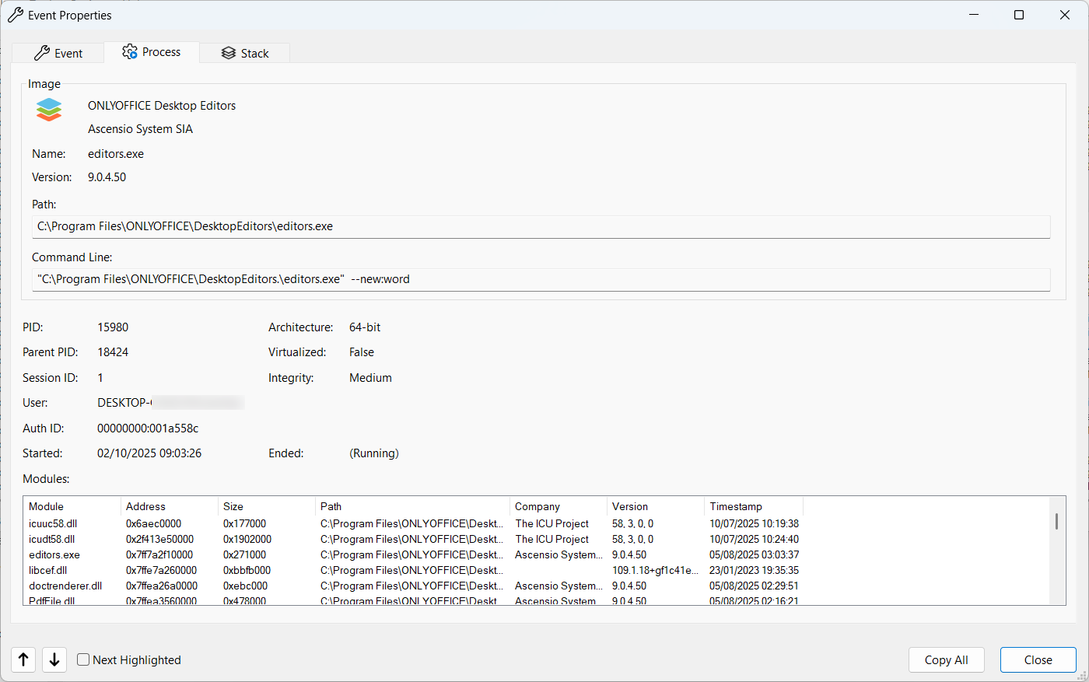
Task: Select the icuuc58.dll module row
Action: [53, 523]
